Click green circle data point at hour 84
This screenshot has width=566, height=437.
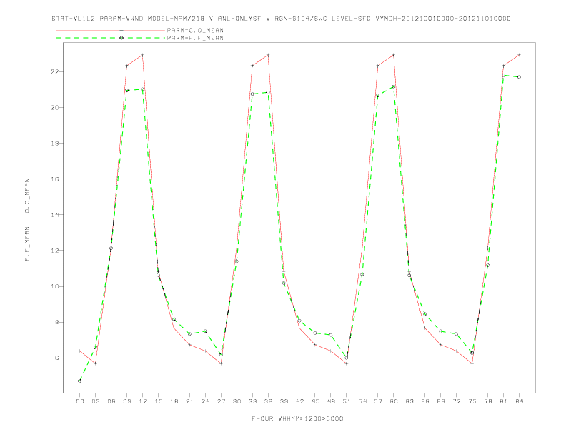[x=519, y=77]
